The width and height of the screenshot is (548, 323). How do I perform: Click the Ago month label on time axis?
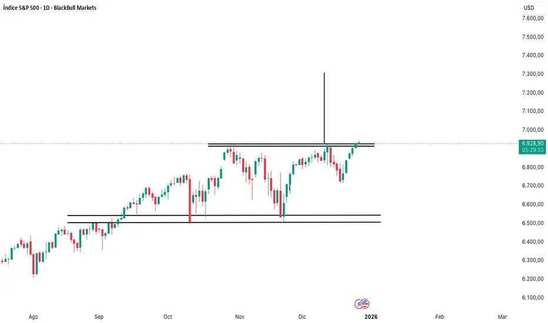33,317
